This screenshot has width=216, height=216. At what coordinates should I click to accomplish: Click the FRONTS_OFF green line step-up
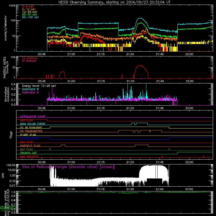[x=177, y=153]
